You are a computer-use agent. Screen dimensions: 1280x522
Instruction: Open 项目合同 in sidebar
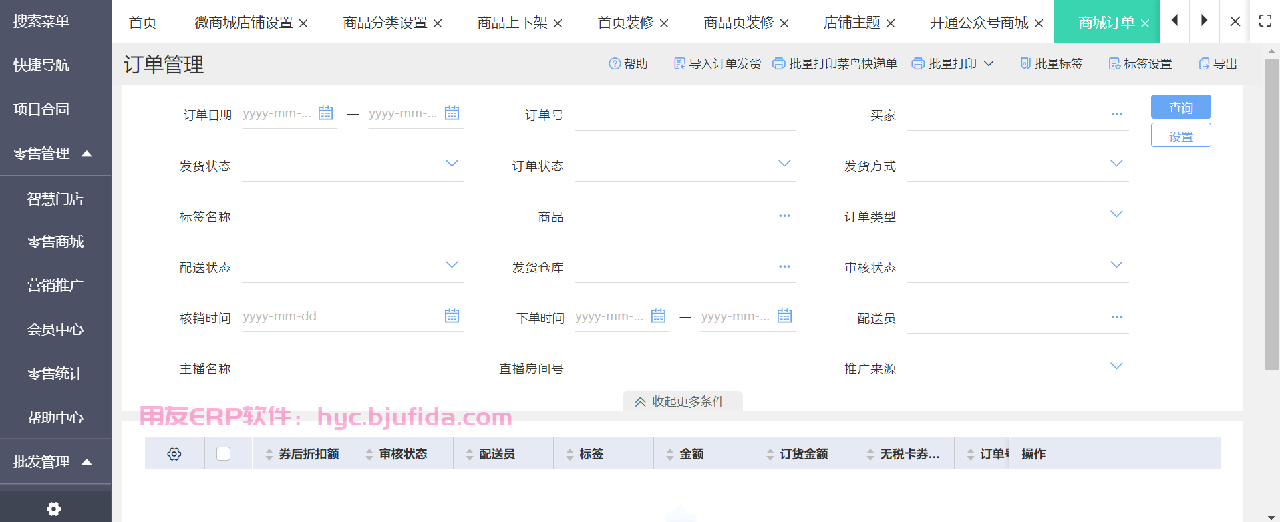[x=41, y=109]
